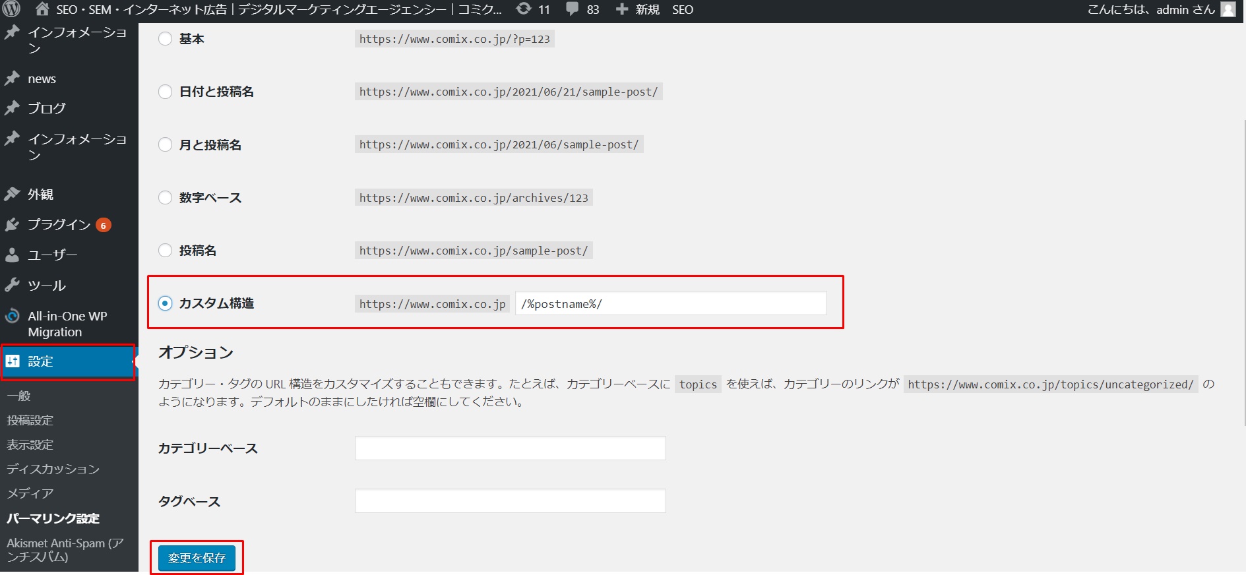The image size is (1246, 575).
Task: Click the topics code example
Action: pos(698,384)
